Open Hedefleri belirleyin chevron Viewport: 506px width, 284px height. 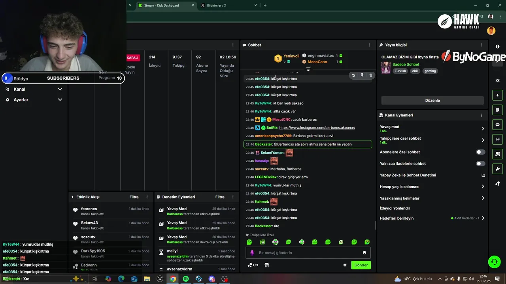tap(483, 218)
